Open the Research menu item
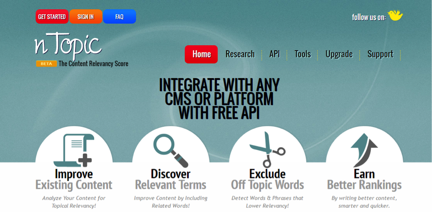 click(x=240, y=54)
